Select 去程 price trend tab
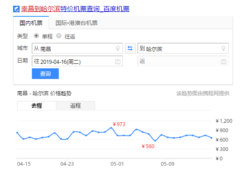This screenshot has height=171, width=245. pyautogui.click(x=37, y=106)
